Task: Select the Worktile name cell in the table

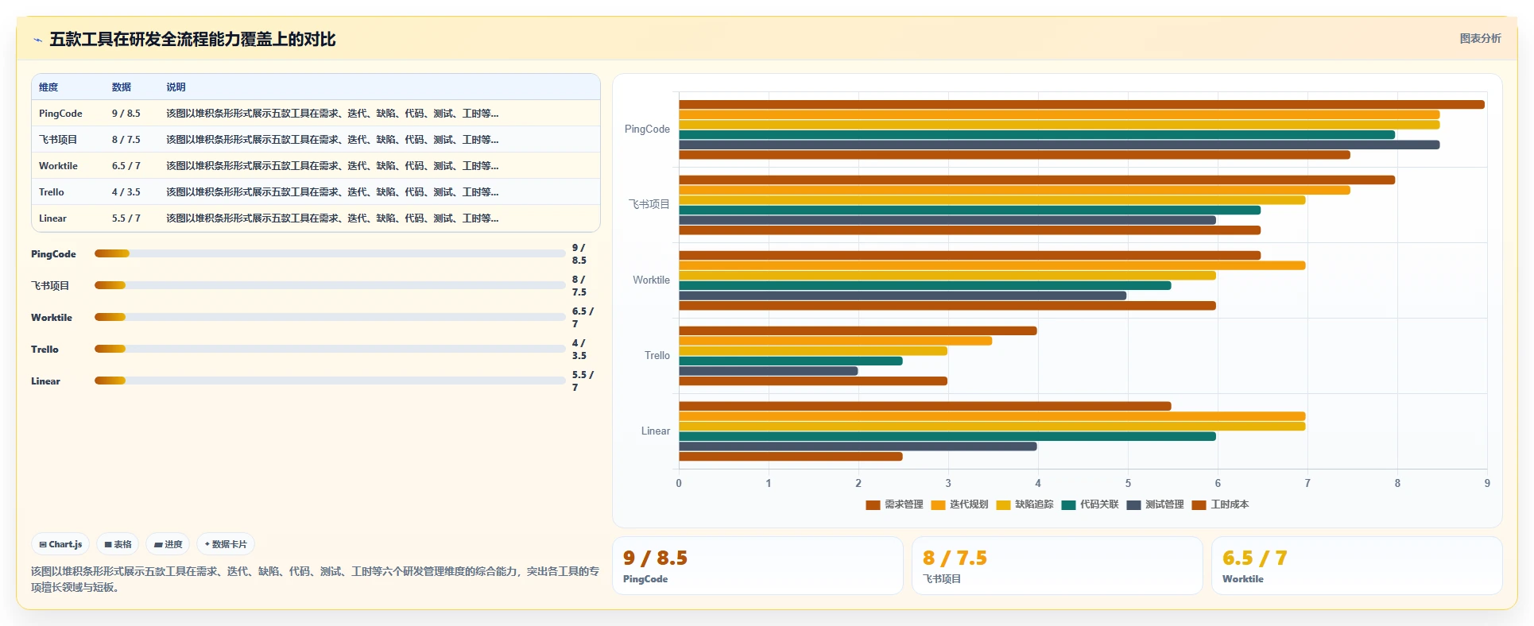Action: point(58,166)
